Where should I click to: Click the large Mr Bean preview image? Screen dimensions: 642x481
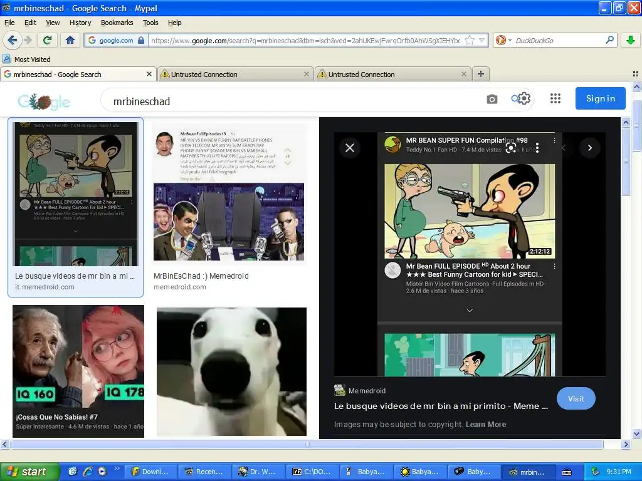coord(470,254)
